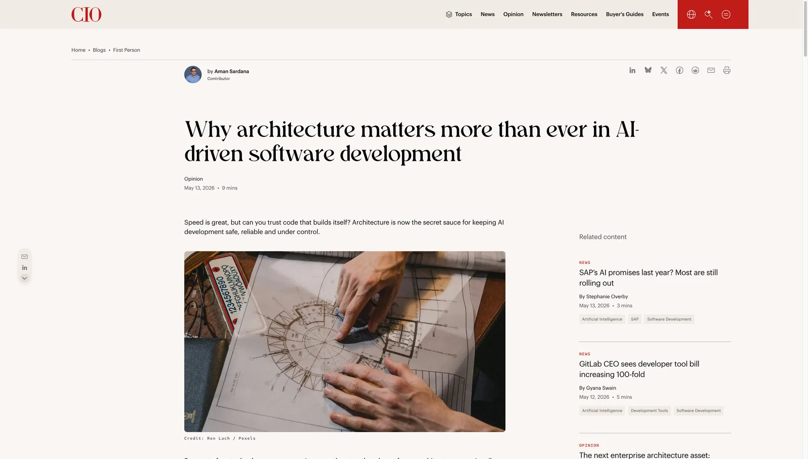The height and width of the screenshot is (459, 808).
Task: Click the Software Development tag under the GitLab article
Action: pos(698,411)
